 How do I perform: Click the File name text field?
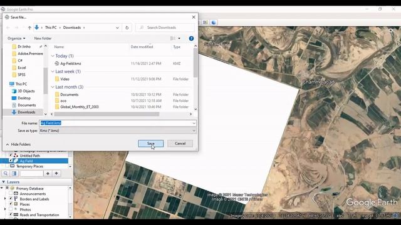[115, 123]
